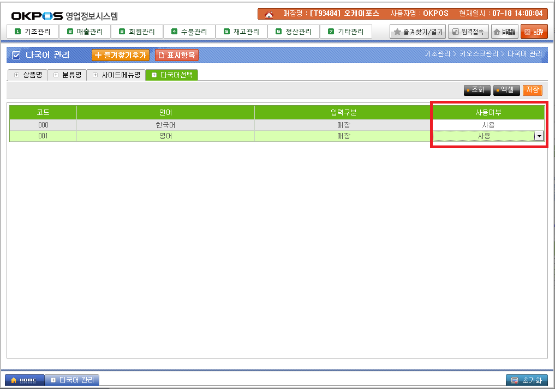
Task: Switch to the 상품명 tab
Action: pyautogui.click(x=28, y=75)
